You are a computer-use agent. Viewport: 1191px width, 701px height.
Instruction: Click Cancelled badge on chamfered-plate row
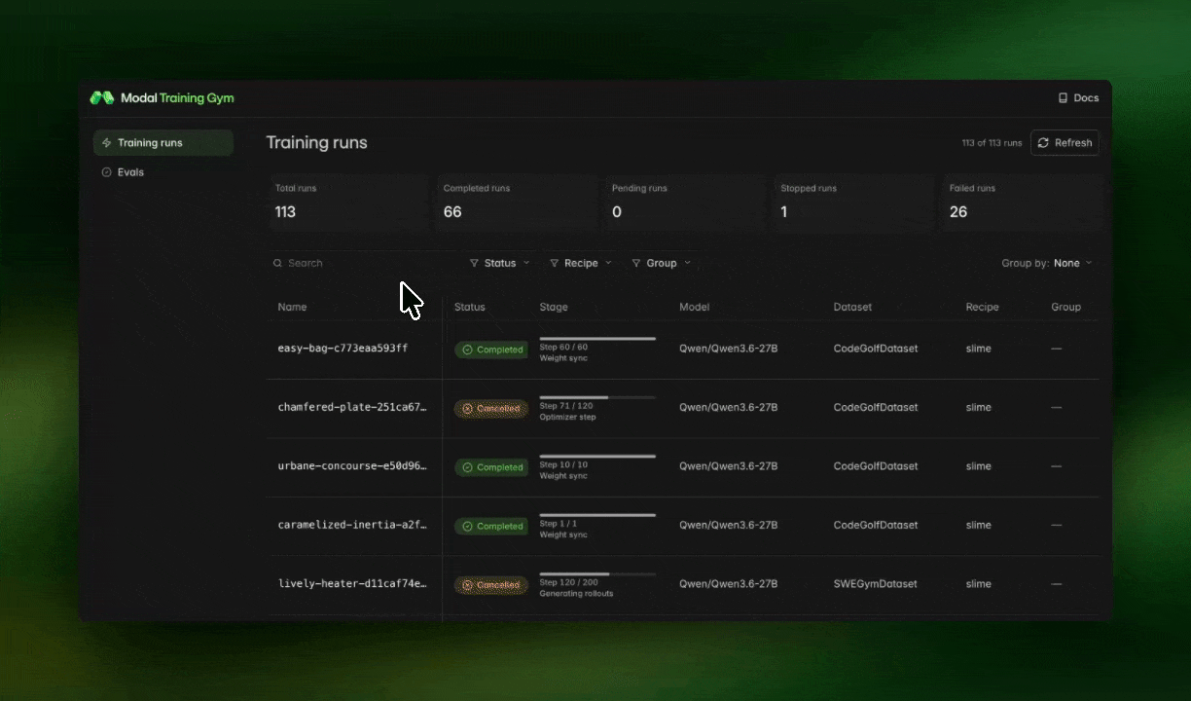tap(491, 409)
